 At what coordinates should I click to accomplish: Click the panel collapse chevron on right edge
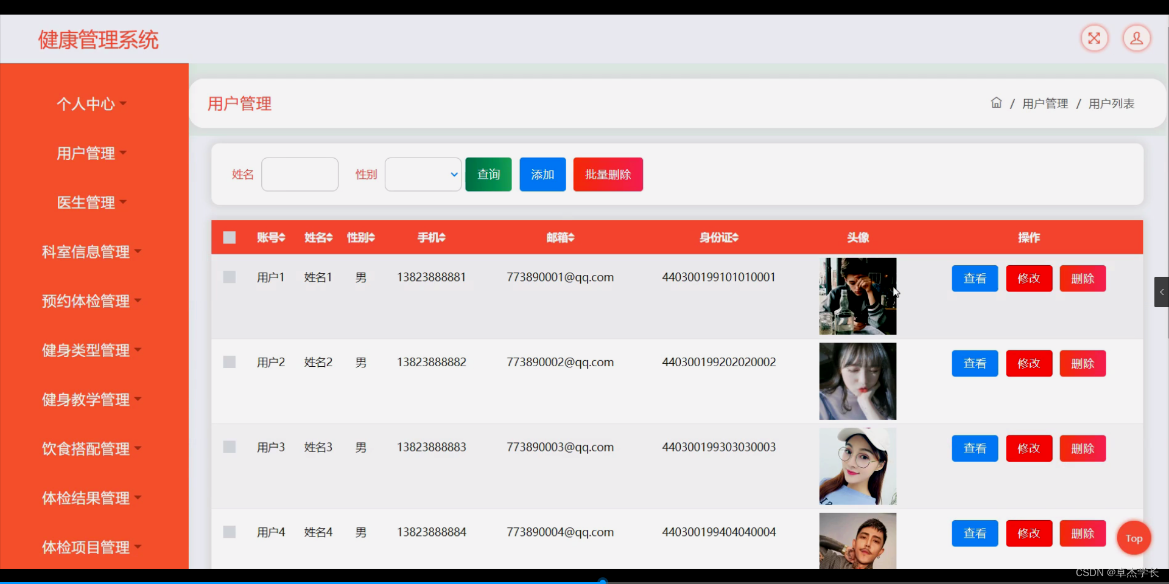(x=1162, y=292)
